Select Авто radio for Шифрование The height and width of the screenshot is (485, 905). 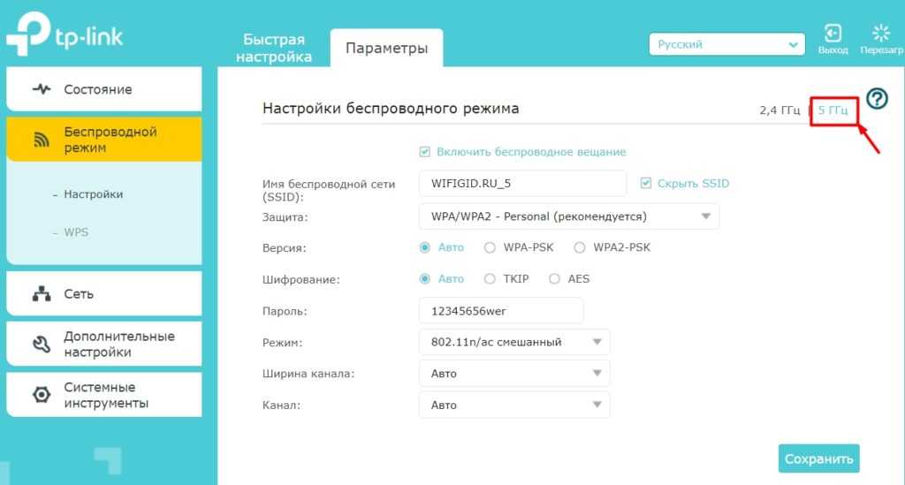[425, 279]
